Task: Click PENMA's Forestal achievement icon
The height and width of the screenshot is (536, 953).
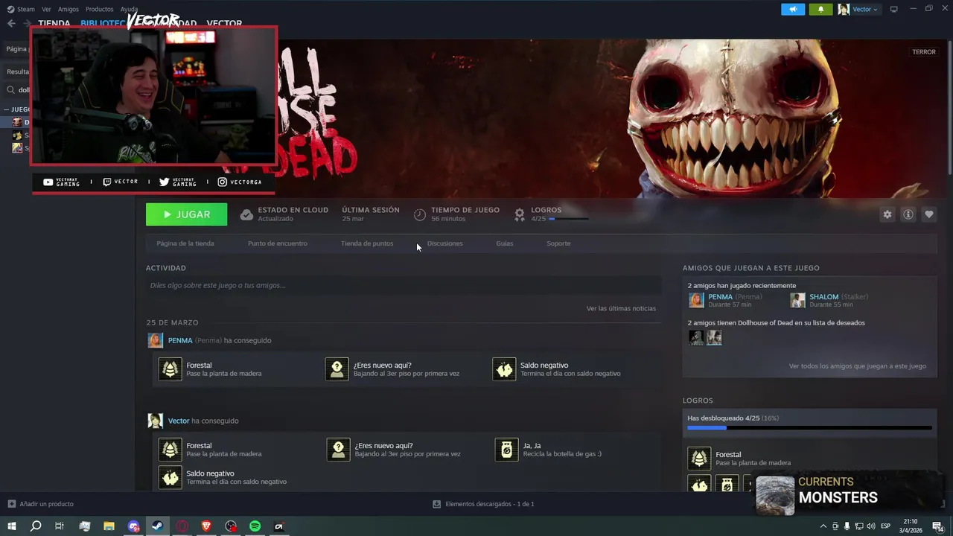Action: (170, 369)
